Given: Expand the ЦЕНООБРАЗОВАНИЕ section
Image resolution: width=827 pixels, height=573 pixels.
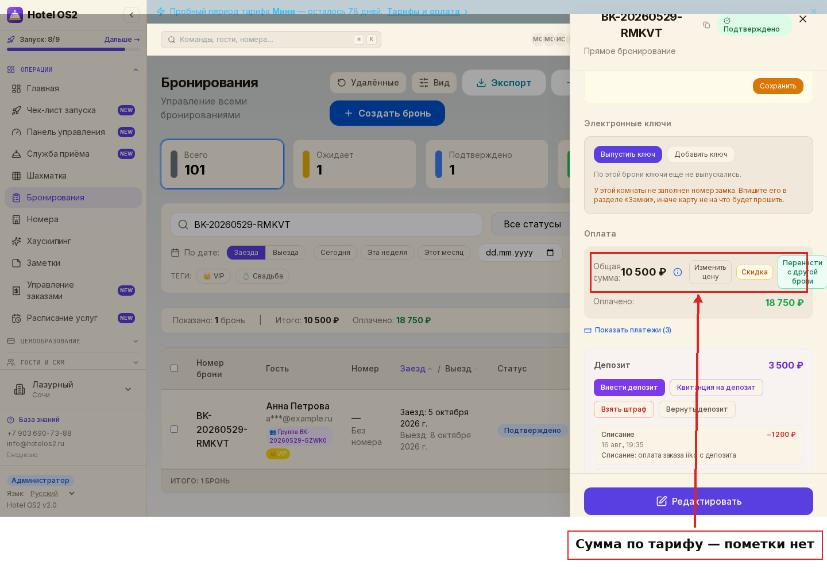Looking at the screenshot, I should click(136, 341).
